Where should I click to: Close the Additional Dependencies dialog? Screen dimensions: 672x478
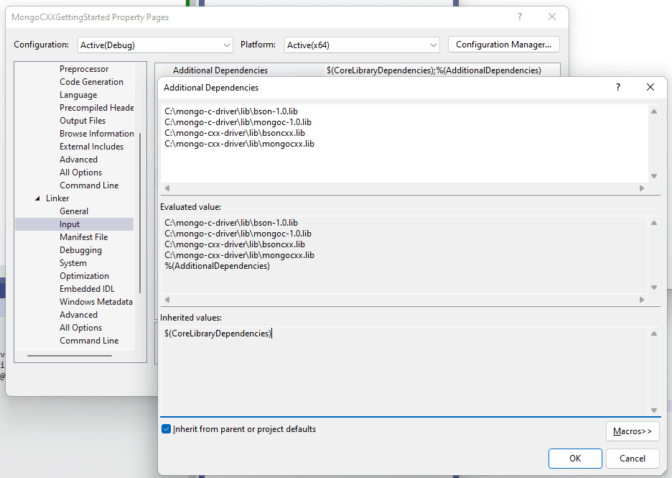[650, 87]
